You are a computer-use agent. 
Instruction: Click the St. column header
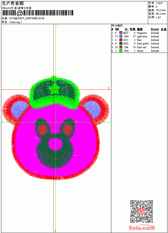coord(127,29)
